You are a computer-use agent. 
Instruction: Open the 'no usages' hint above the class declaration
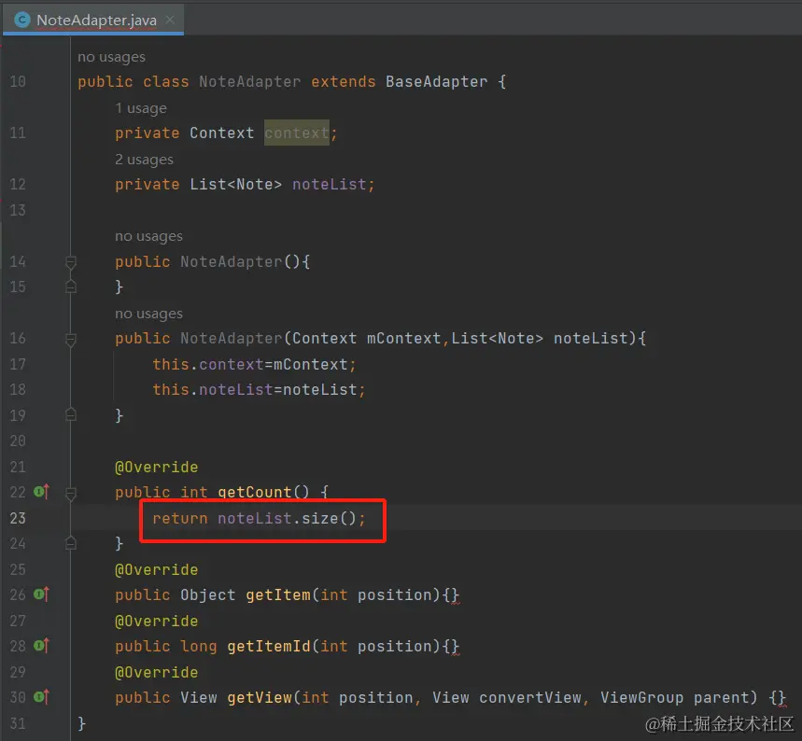pyautogui.click(x=111, y=57)
